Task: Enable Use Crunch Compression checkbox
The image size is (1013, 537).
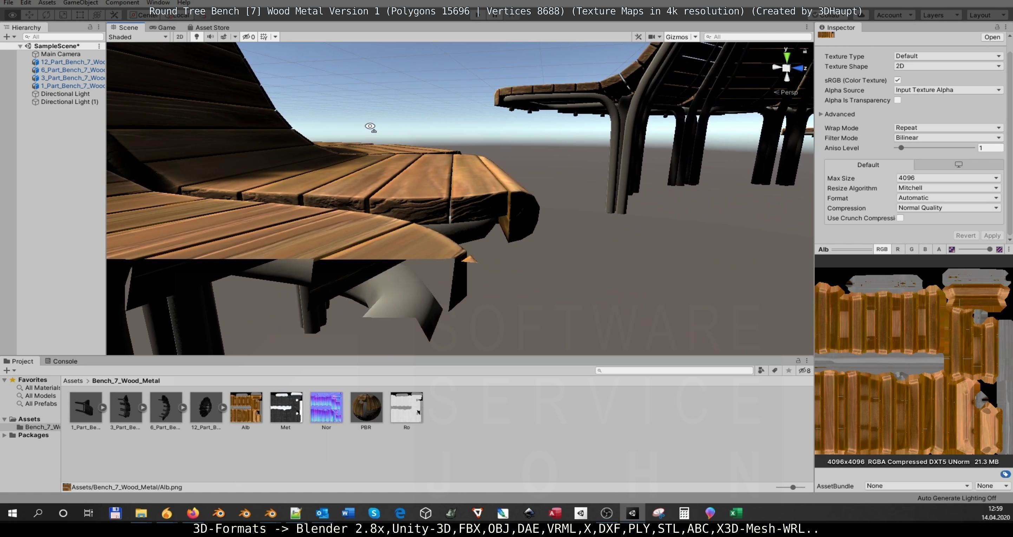Action: pos(900,218)
